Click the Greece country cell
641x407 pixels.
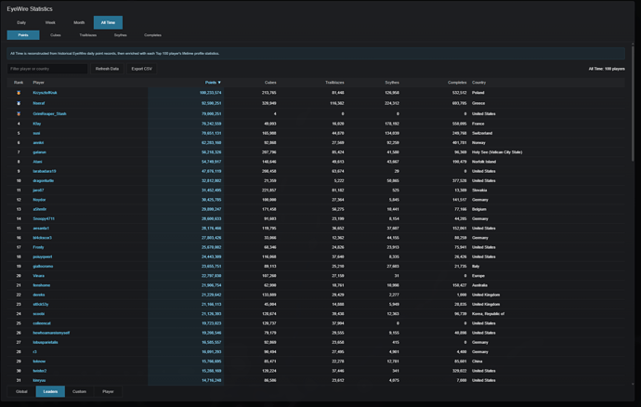click(478, 103)
